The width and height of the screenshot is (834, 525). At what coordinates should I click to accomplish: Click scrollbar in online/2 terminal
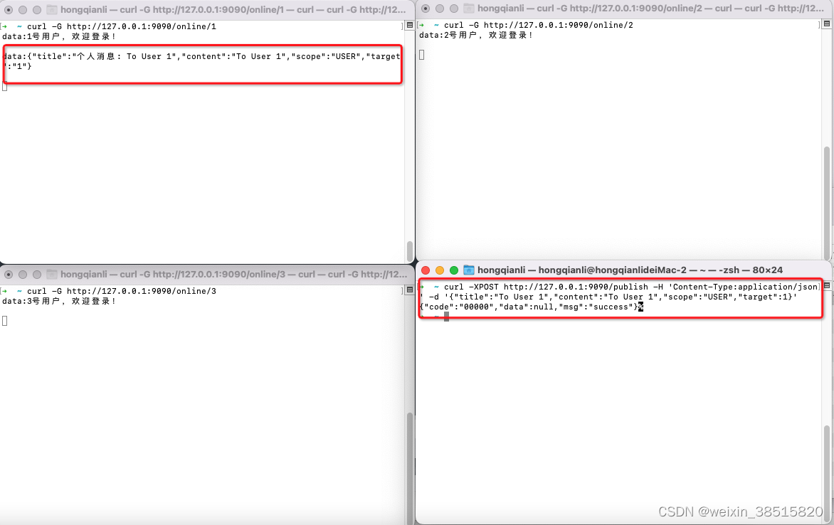[827, 202]
